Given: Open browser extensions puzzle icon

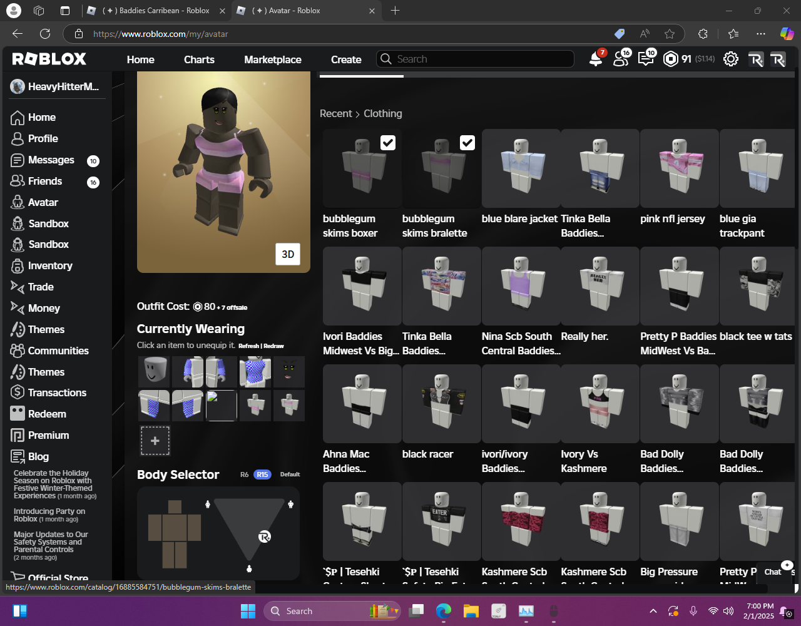Looking at the screenshot, I should click(703, 34).
